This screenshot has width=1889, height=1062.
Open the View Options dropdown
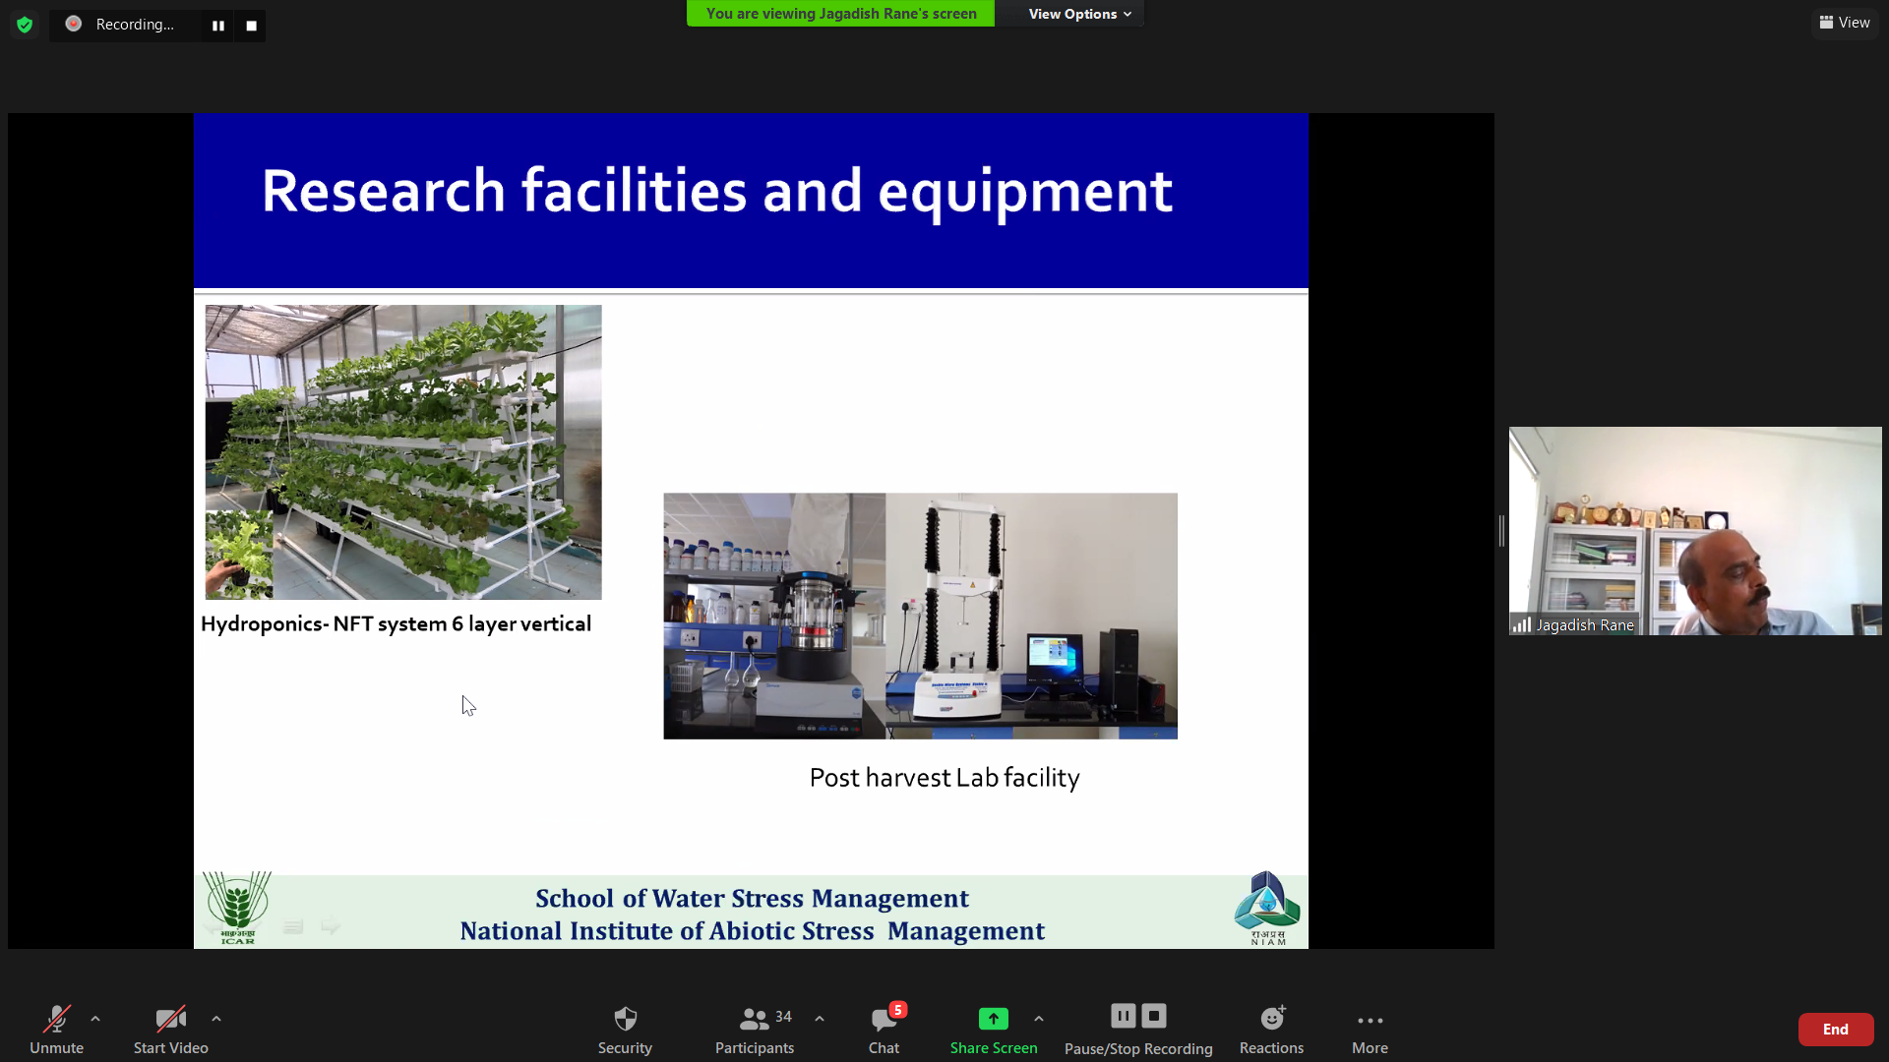(1079, 14)
